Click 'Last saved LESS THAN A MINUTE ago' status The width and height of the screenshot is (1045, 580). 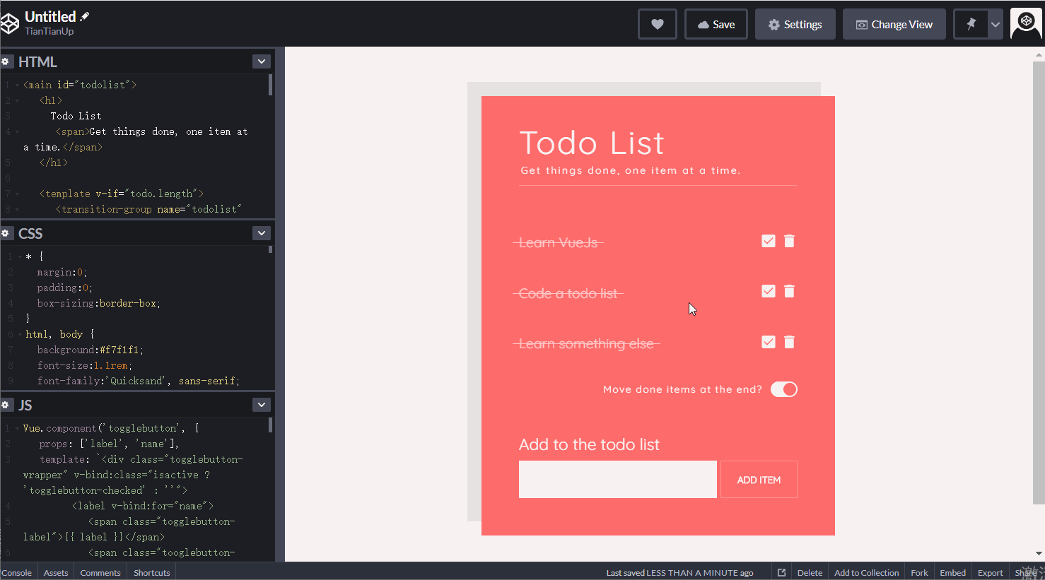coord(679,573)
